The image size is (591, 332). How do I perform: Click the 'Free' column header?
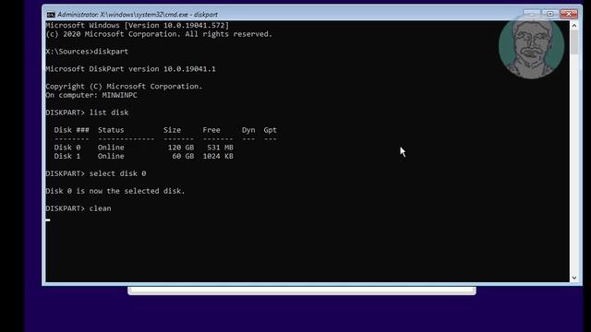(x=211, y=130)
